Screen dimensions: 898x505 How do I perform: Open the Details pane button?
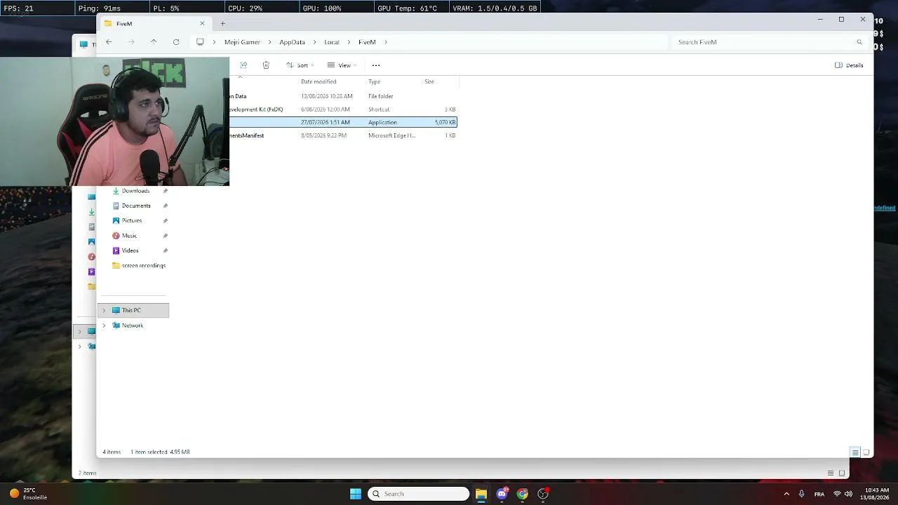(849, 65)
